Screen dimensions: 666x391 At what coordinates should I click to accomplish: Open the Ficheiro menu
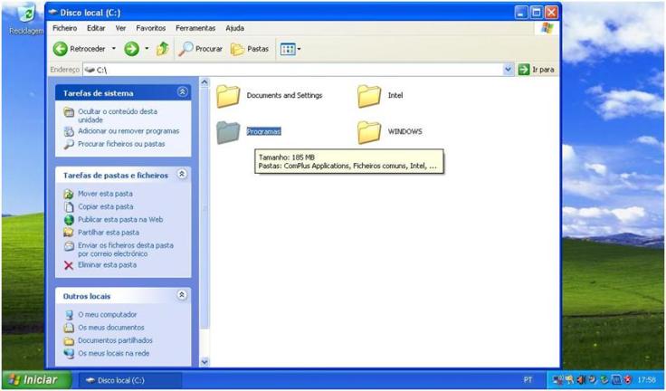pos(65,28)
